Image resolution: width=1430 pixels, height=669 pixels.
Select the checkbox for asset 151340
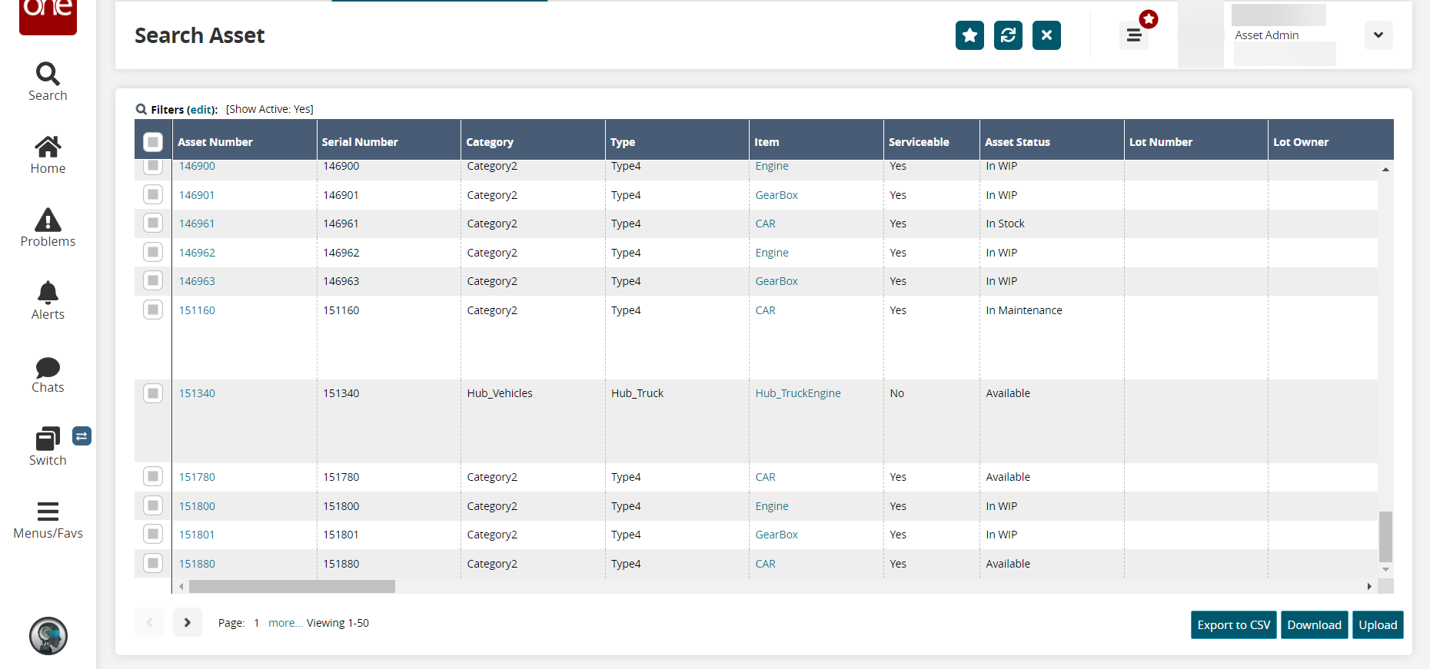[153, 393]
